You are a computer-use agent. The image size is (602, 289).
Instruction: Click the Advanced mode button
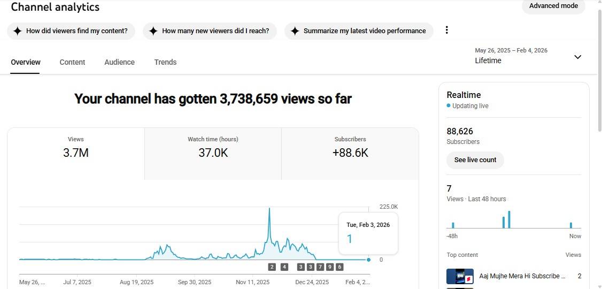[x=553, y=6]
